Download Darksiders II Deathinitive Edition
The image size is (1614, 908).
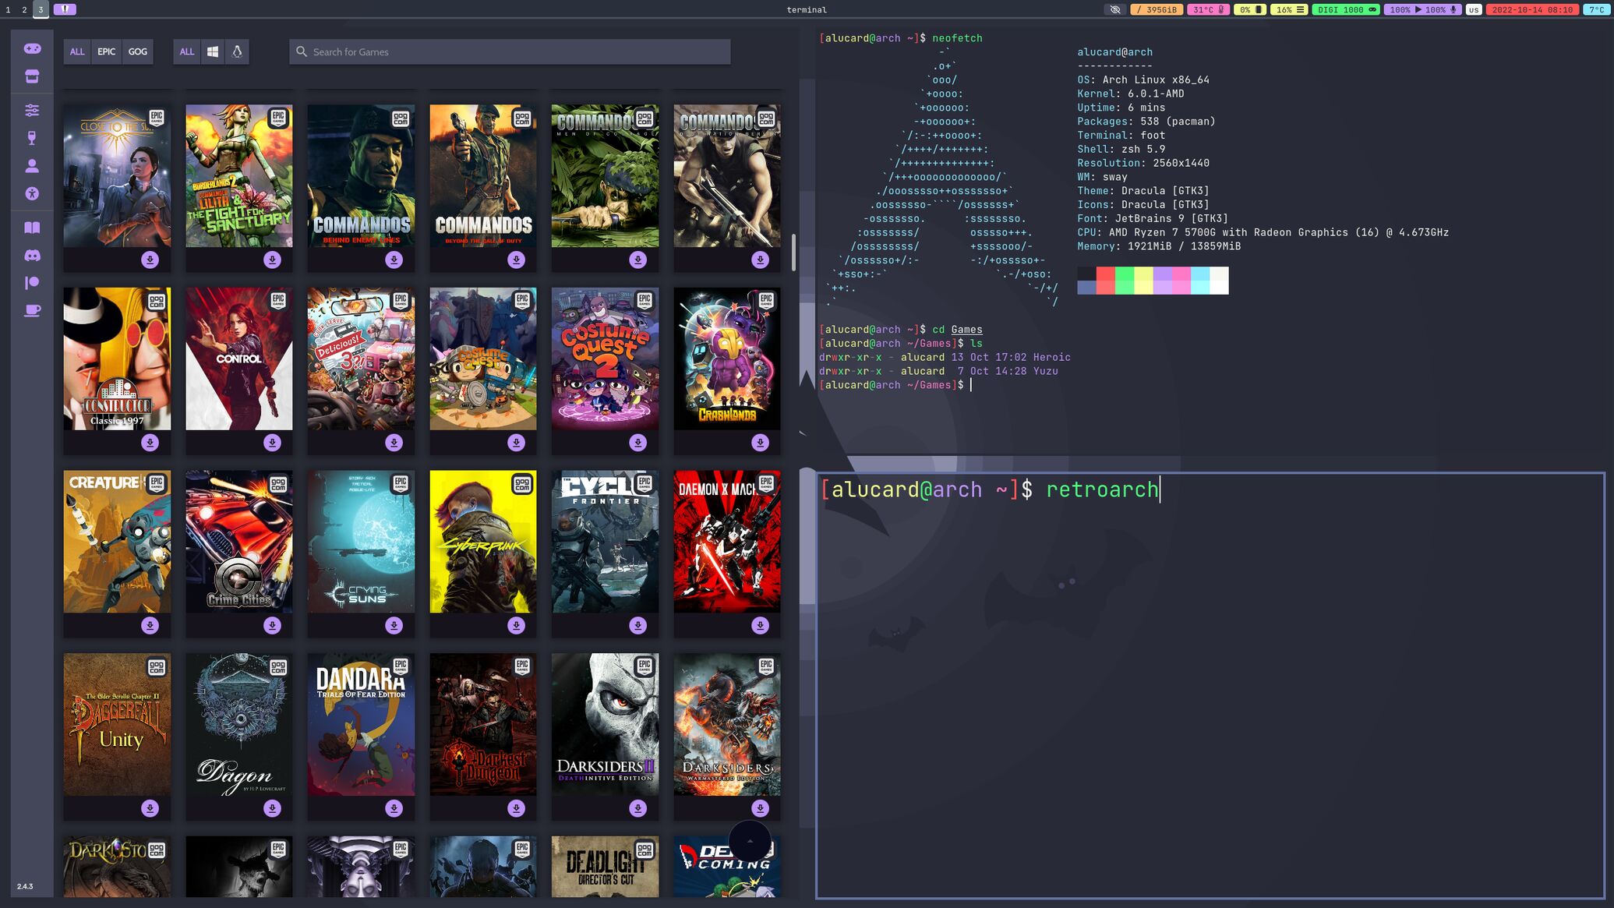[638, 808]
